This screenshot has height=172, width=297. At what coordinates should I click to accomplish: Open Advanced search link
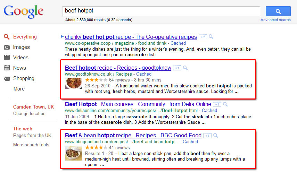pyautogui.click(x=275, y=20)
